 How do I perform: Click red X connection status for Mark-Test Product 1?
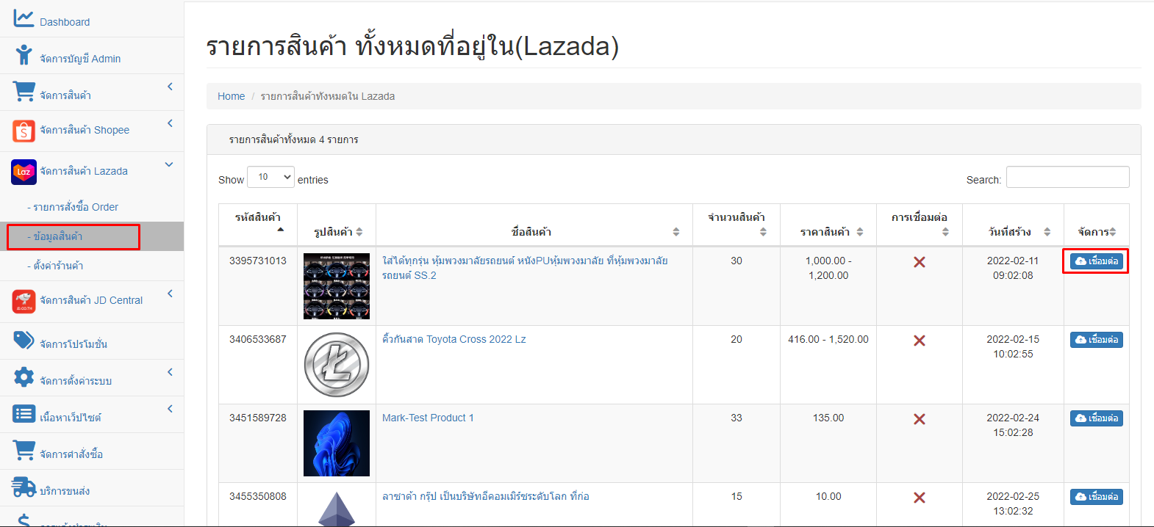[x=919, y=419]
